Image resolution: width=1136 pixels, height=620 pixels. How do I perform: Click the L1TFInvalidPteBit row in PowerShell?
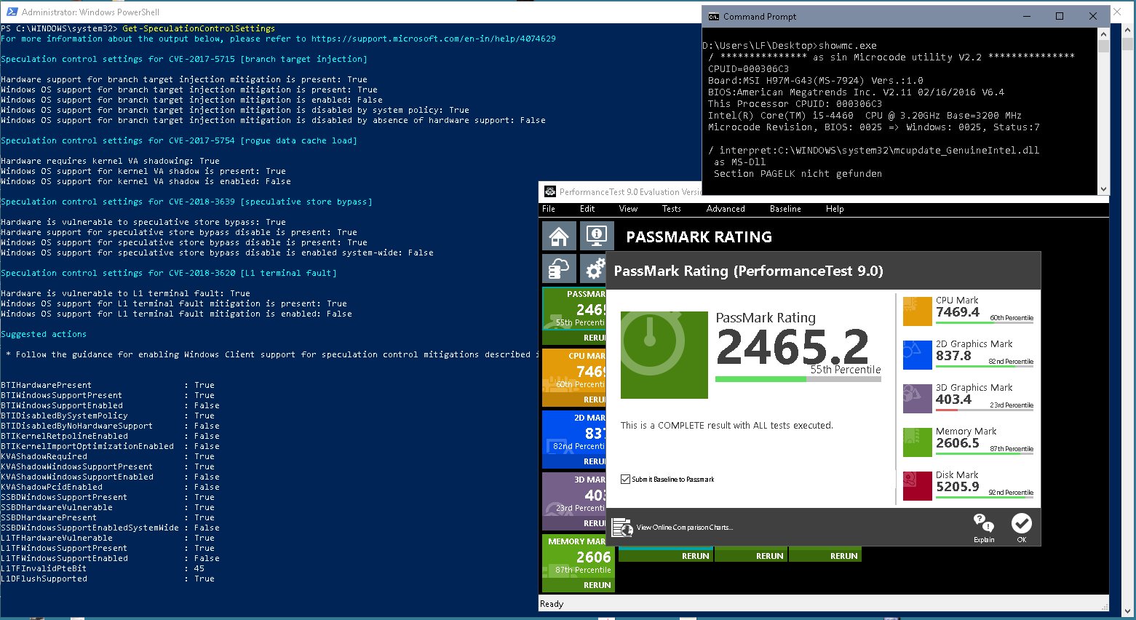coord(103,568)
